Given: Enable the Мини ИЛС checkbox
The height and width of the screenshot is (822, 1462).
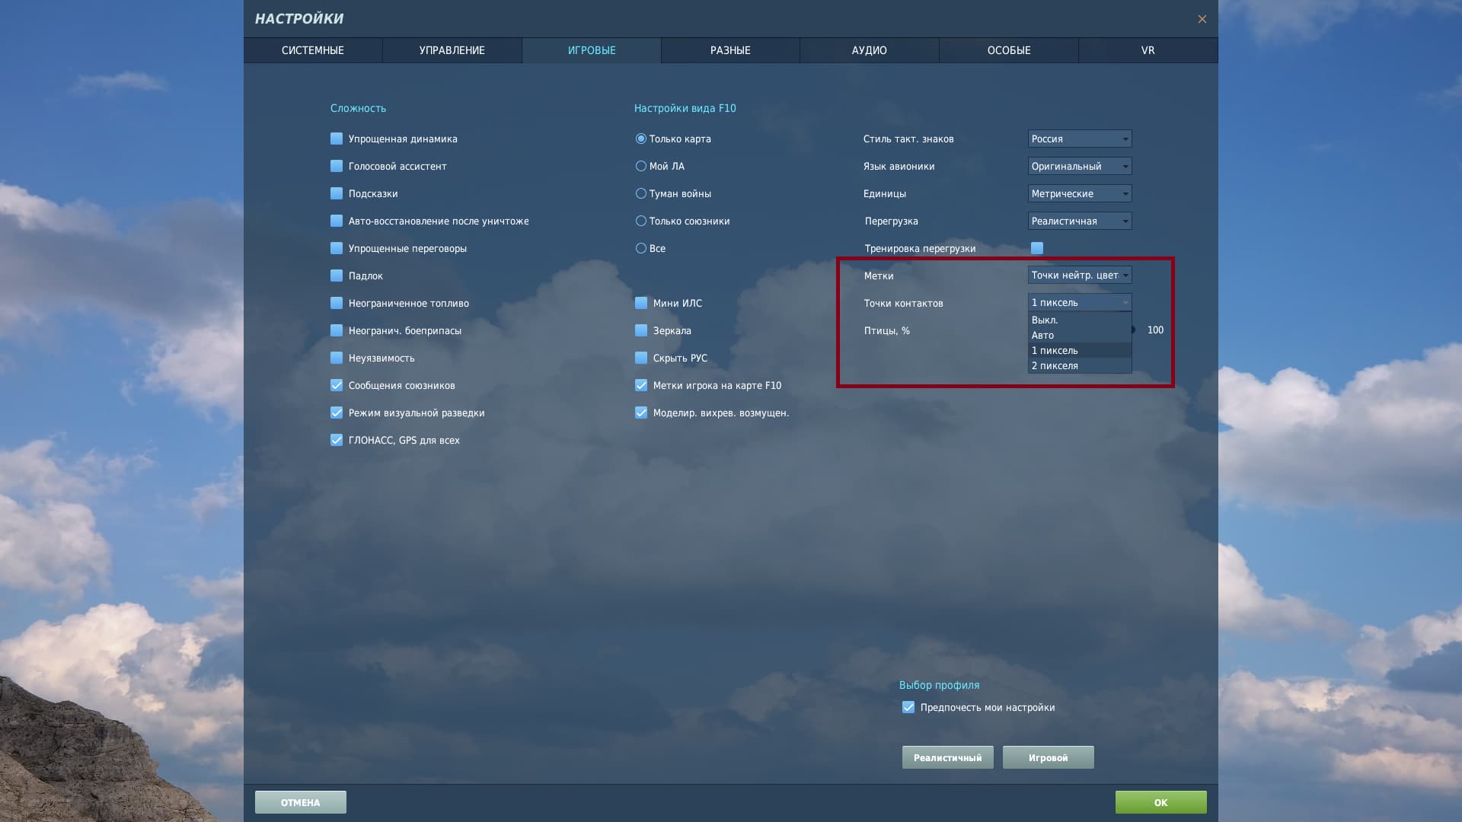Looking at the screenshot, I should coord(641,303).
